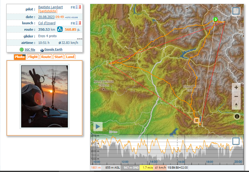
Task: Click the 1801 m altitude readout
Action: [96, 168]
